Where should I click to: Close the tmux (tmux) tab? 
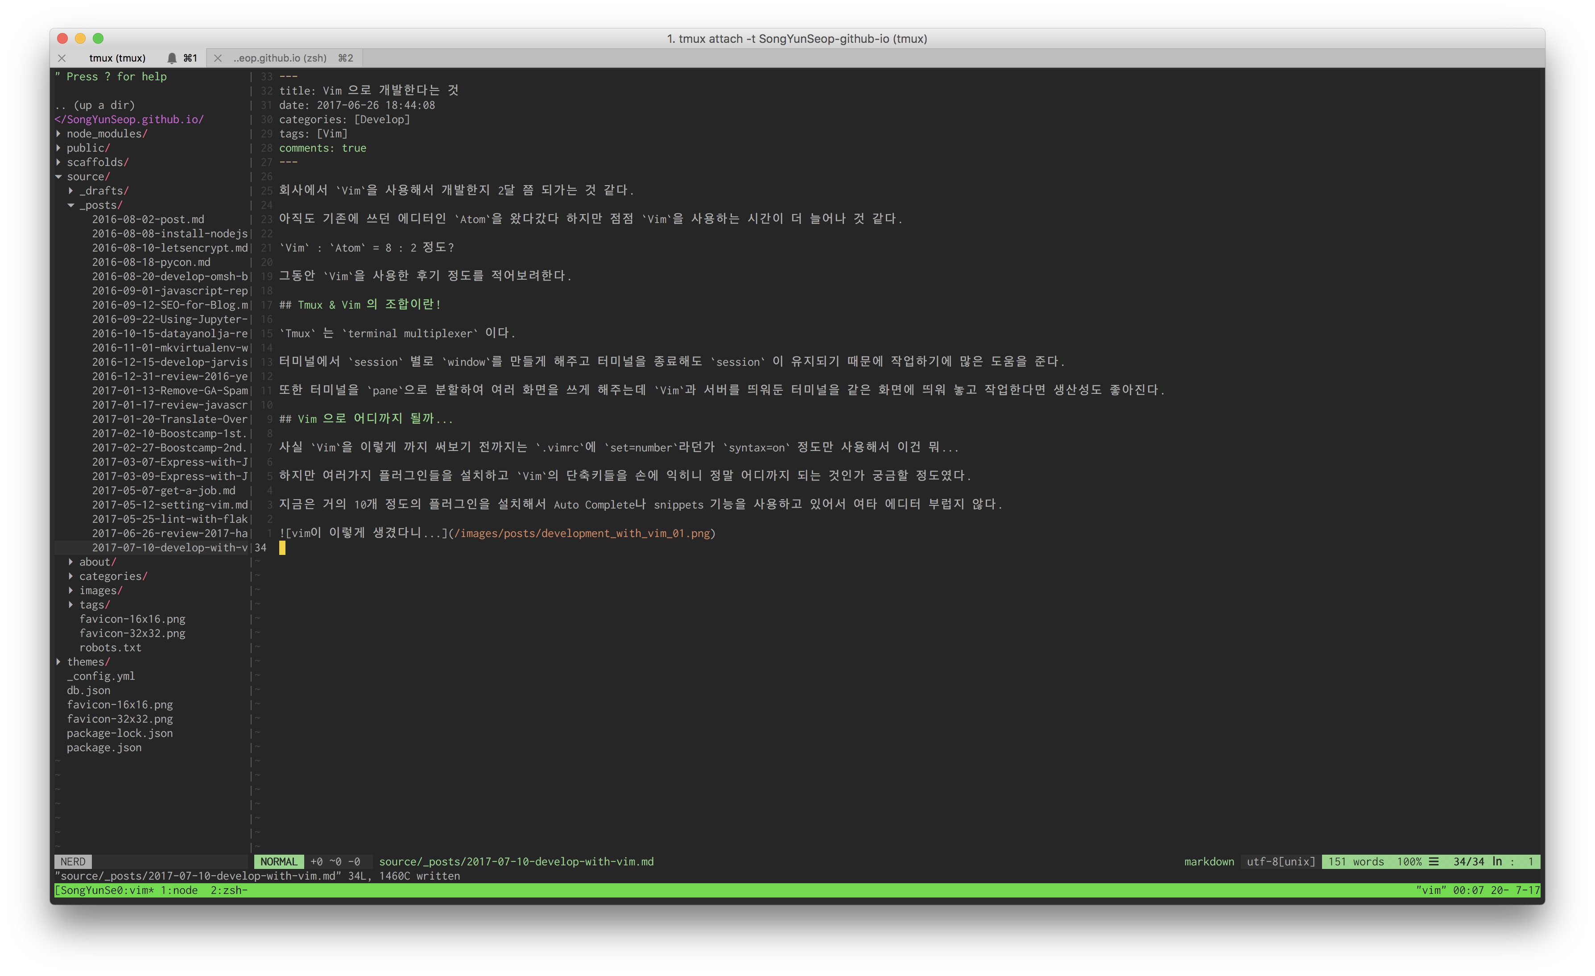click(62, 58)
